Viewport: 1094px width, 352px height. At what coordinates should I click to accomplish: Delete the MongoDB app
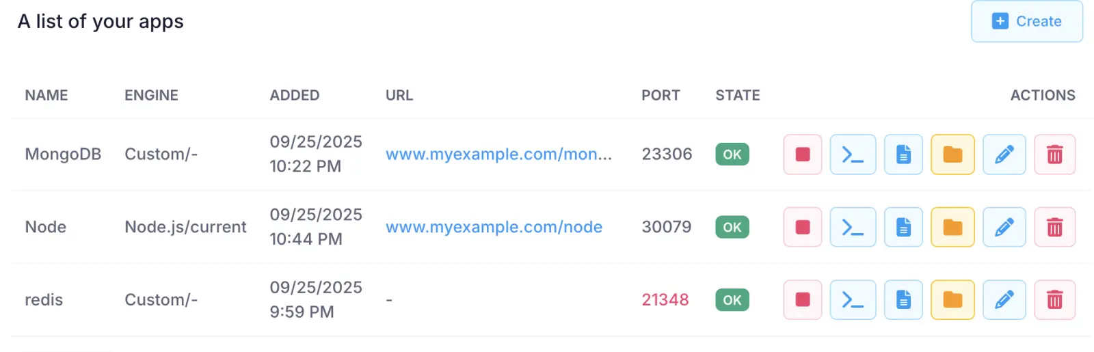click(x=1054, y=154)
